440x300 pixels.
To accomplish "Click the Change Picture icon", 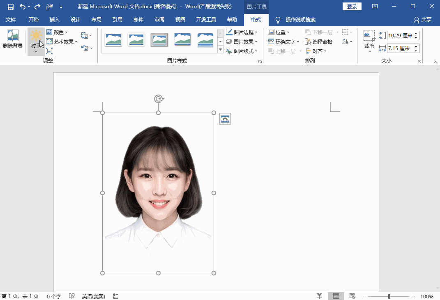I will 85,35.
